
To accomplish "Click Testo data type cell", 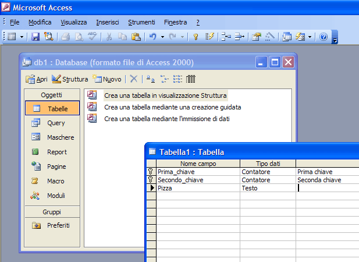I will click(268, 188).
